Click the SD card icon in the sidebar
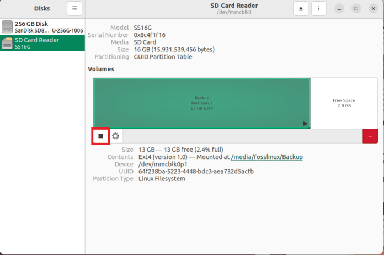This screenshot has width=384, height=255. (x=7, y=43)
